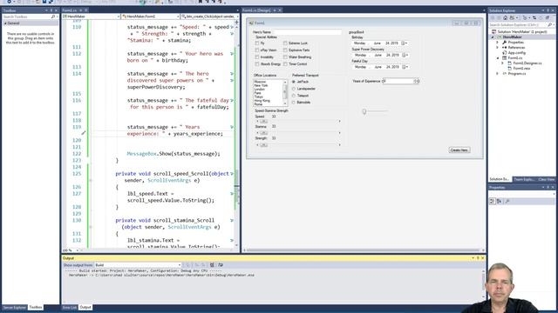This screenshot has width=558, height=313.
Task: Click the Form1.cs form icon in tree
Action: [504, 57]
